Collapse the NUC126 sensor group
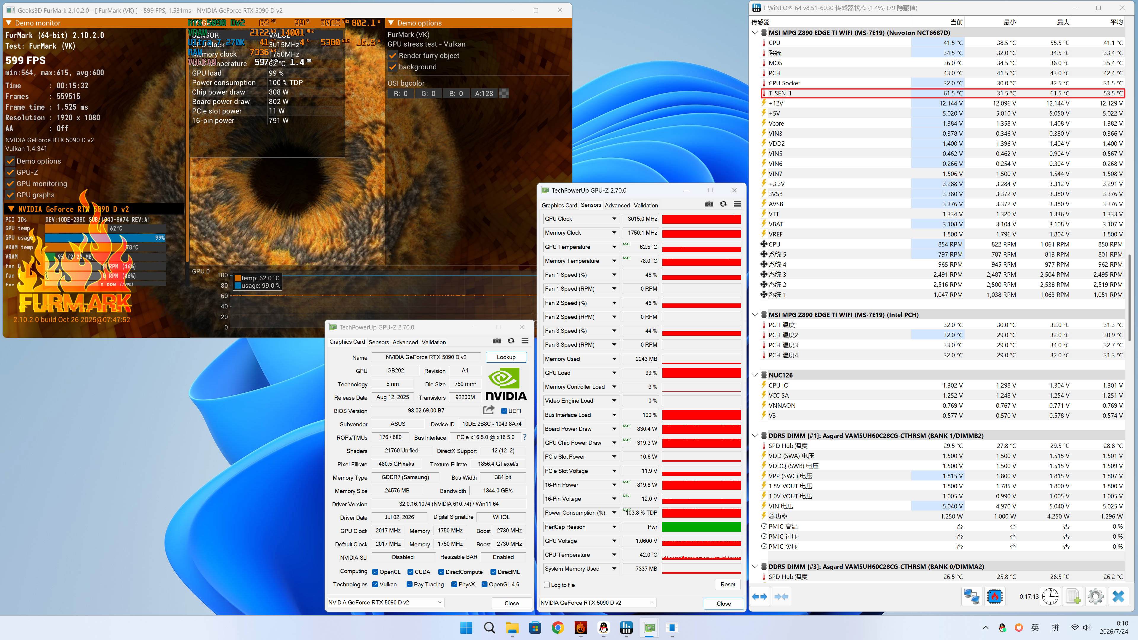The width and height of the screenshot is (1138, 640). [755, 375]
